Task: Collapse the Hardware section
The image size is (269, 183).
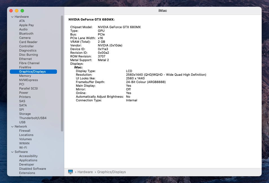Action: (12, 17)
